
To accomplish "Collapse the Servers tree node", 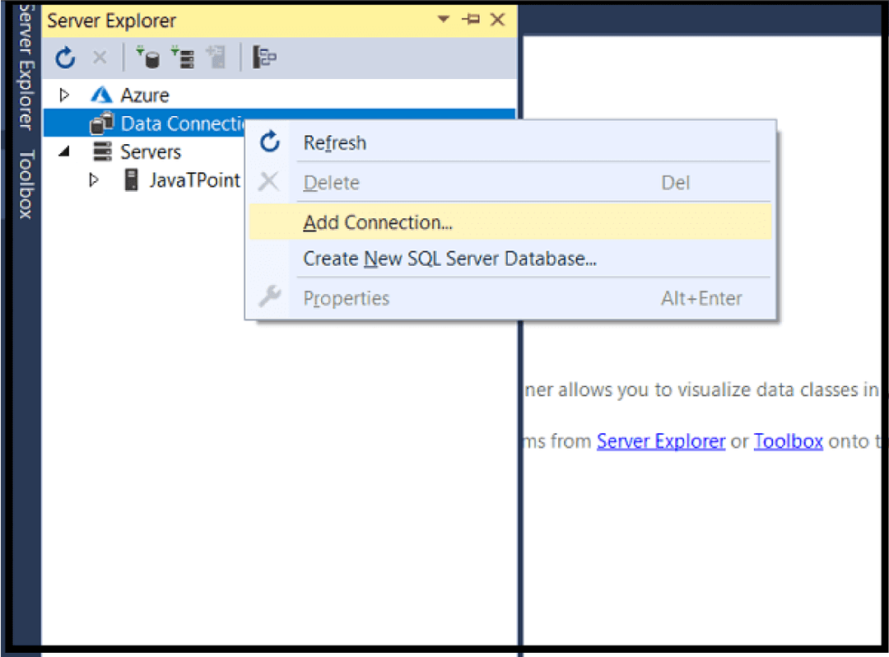I will 65,151.
